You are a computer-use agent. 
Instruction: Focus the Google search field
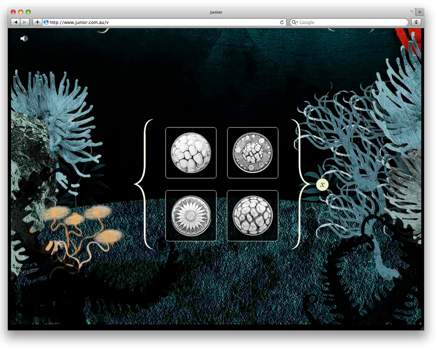[350, 22]
